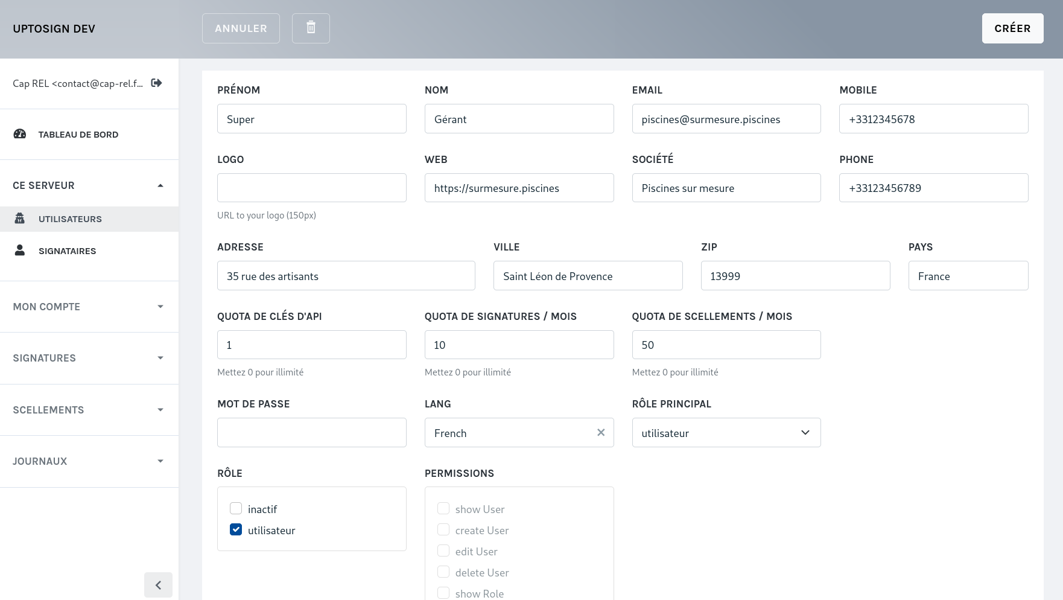Clear the French language selection
Screen dimensions: 1063x600
(601, 432)
